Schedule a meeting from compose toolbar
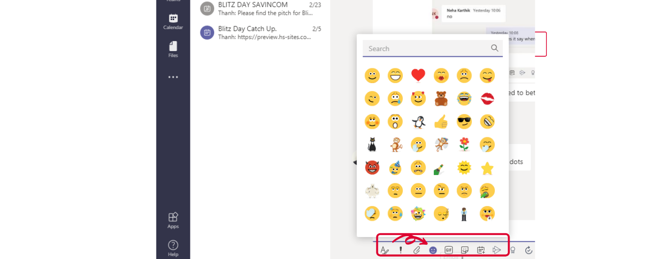Image resolution: width=648 pixels, height=259 pixels. [481, 250]
